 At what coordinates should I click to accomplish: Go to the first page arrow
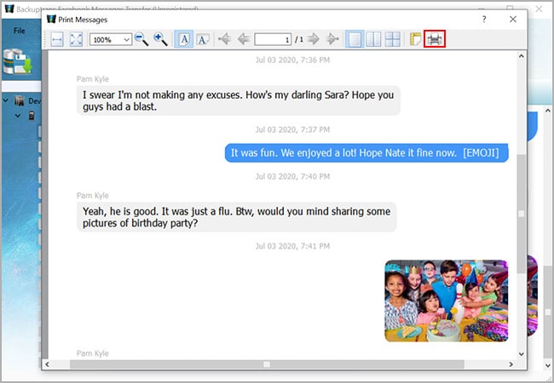(225, 39)
